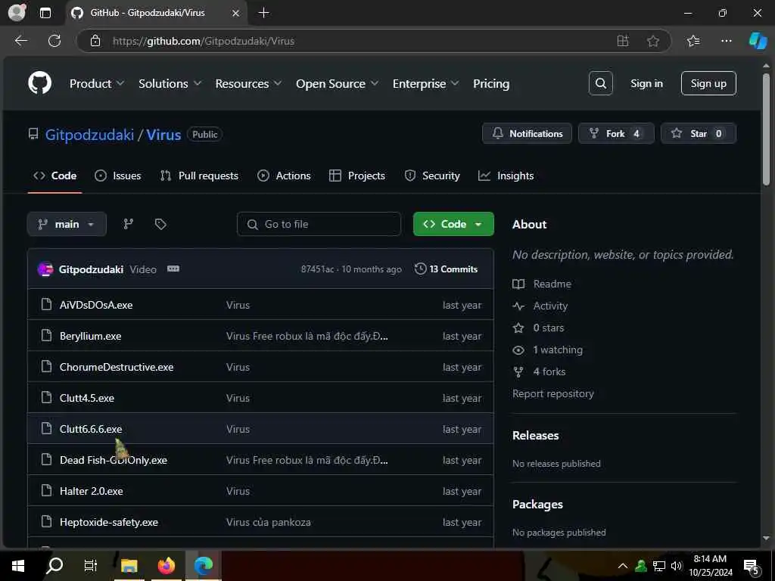Open the Gitpodzudaki owner link in header
The width and height of the screenshot is (775, 581).
point(89,135)
